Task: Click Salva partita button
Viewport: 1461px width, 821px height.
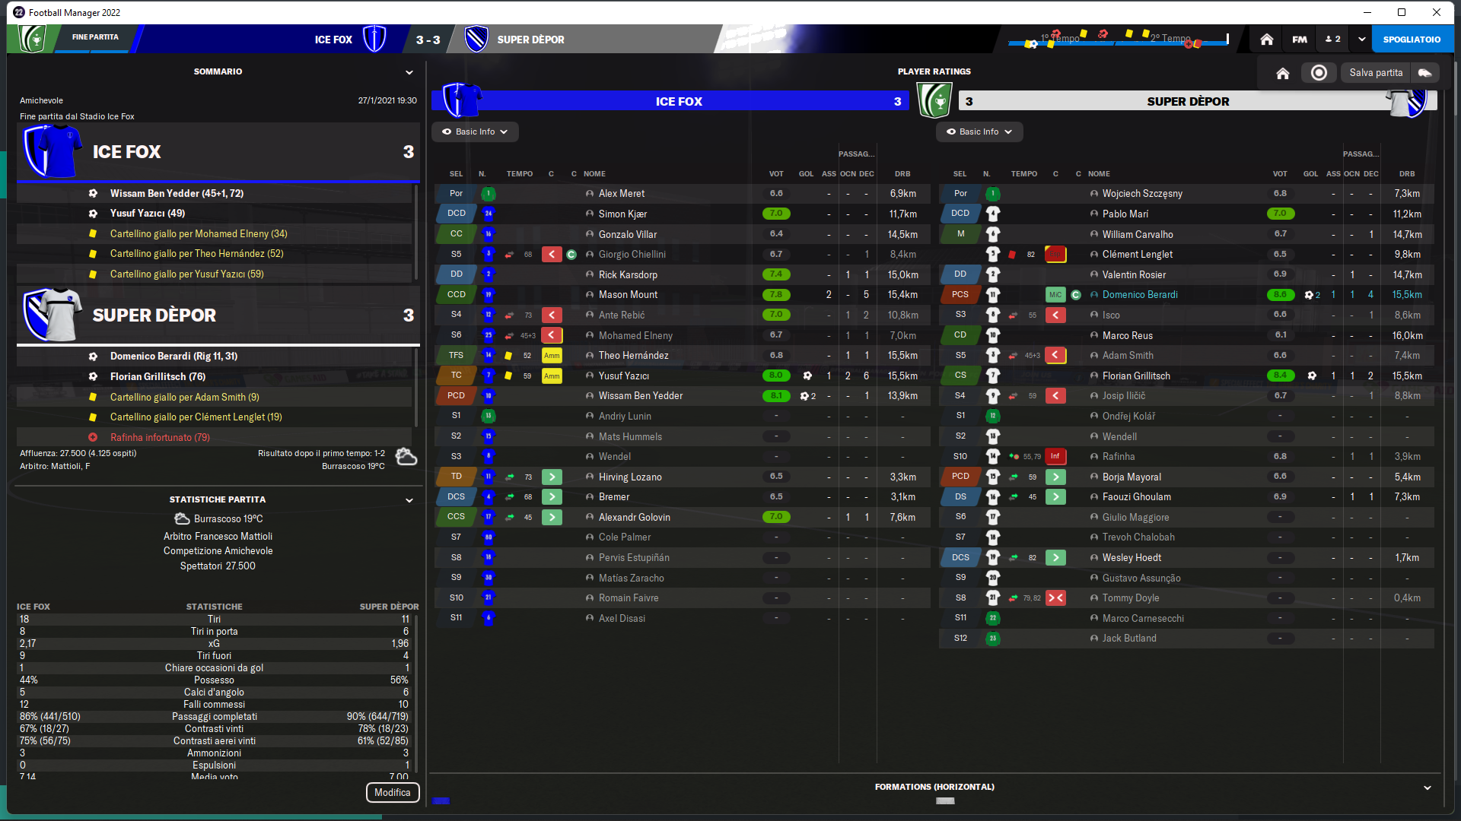Action: pyautogui.click(x=1375, y=73)
